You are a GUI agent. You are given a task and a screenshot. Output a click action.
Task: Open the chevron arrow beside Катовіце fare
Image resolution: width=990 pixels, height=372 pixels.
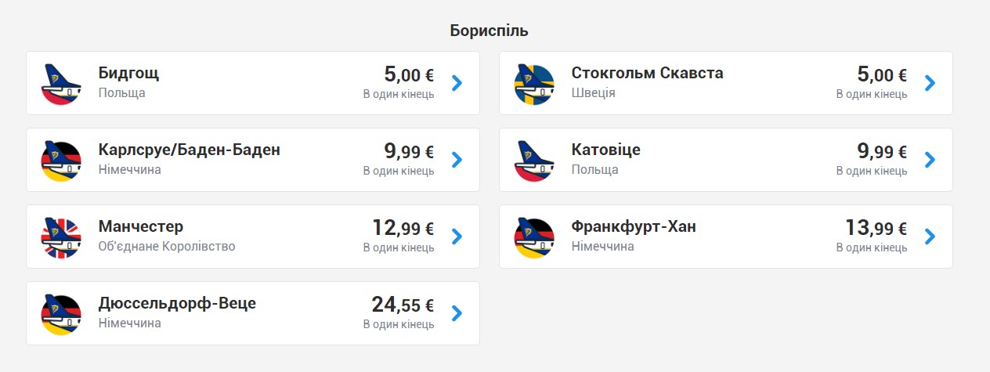930,160
